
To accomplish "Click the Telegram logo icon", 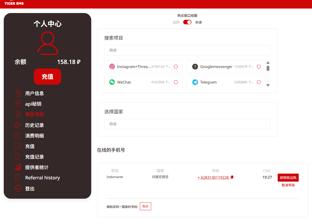I will pos(195,82).
